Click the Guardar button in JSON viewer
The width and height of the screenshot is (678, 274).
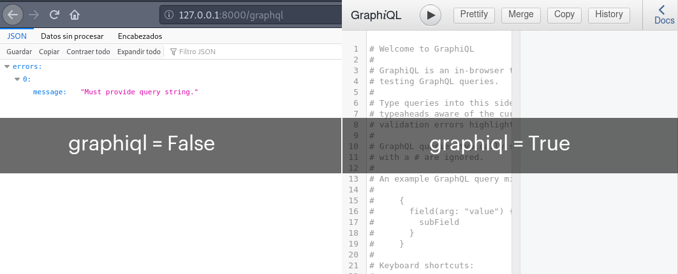point(19,52)
